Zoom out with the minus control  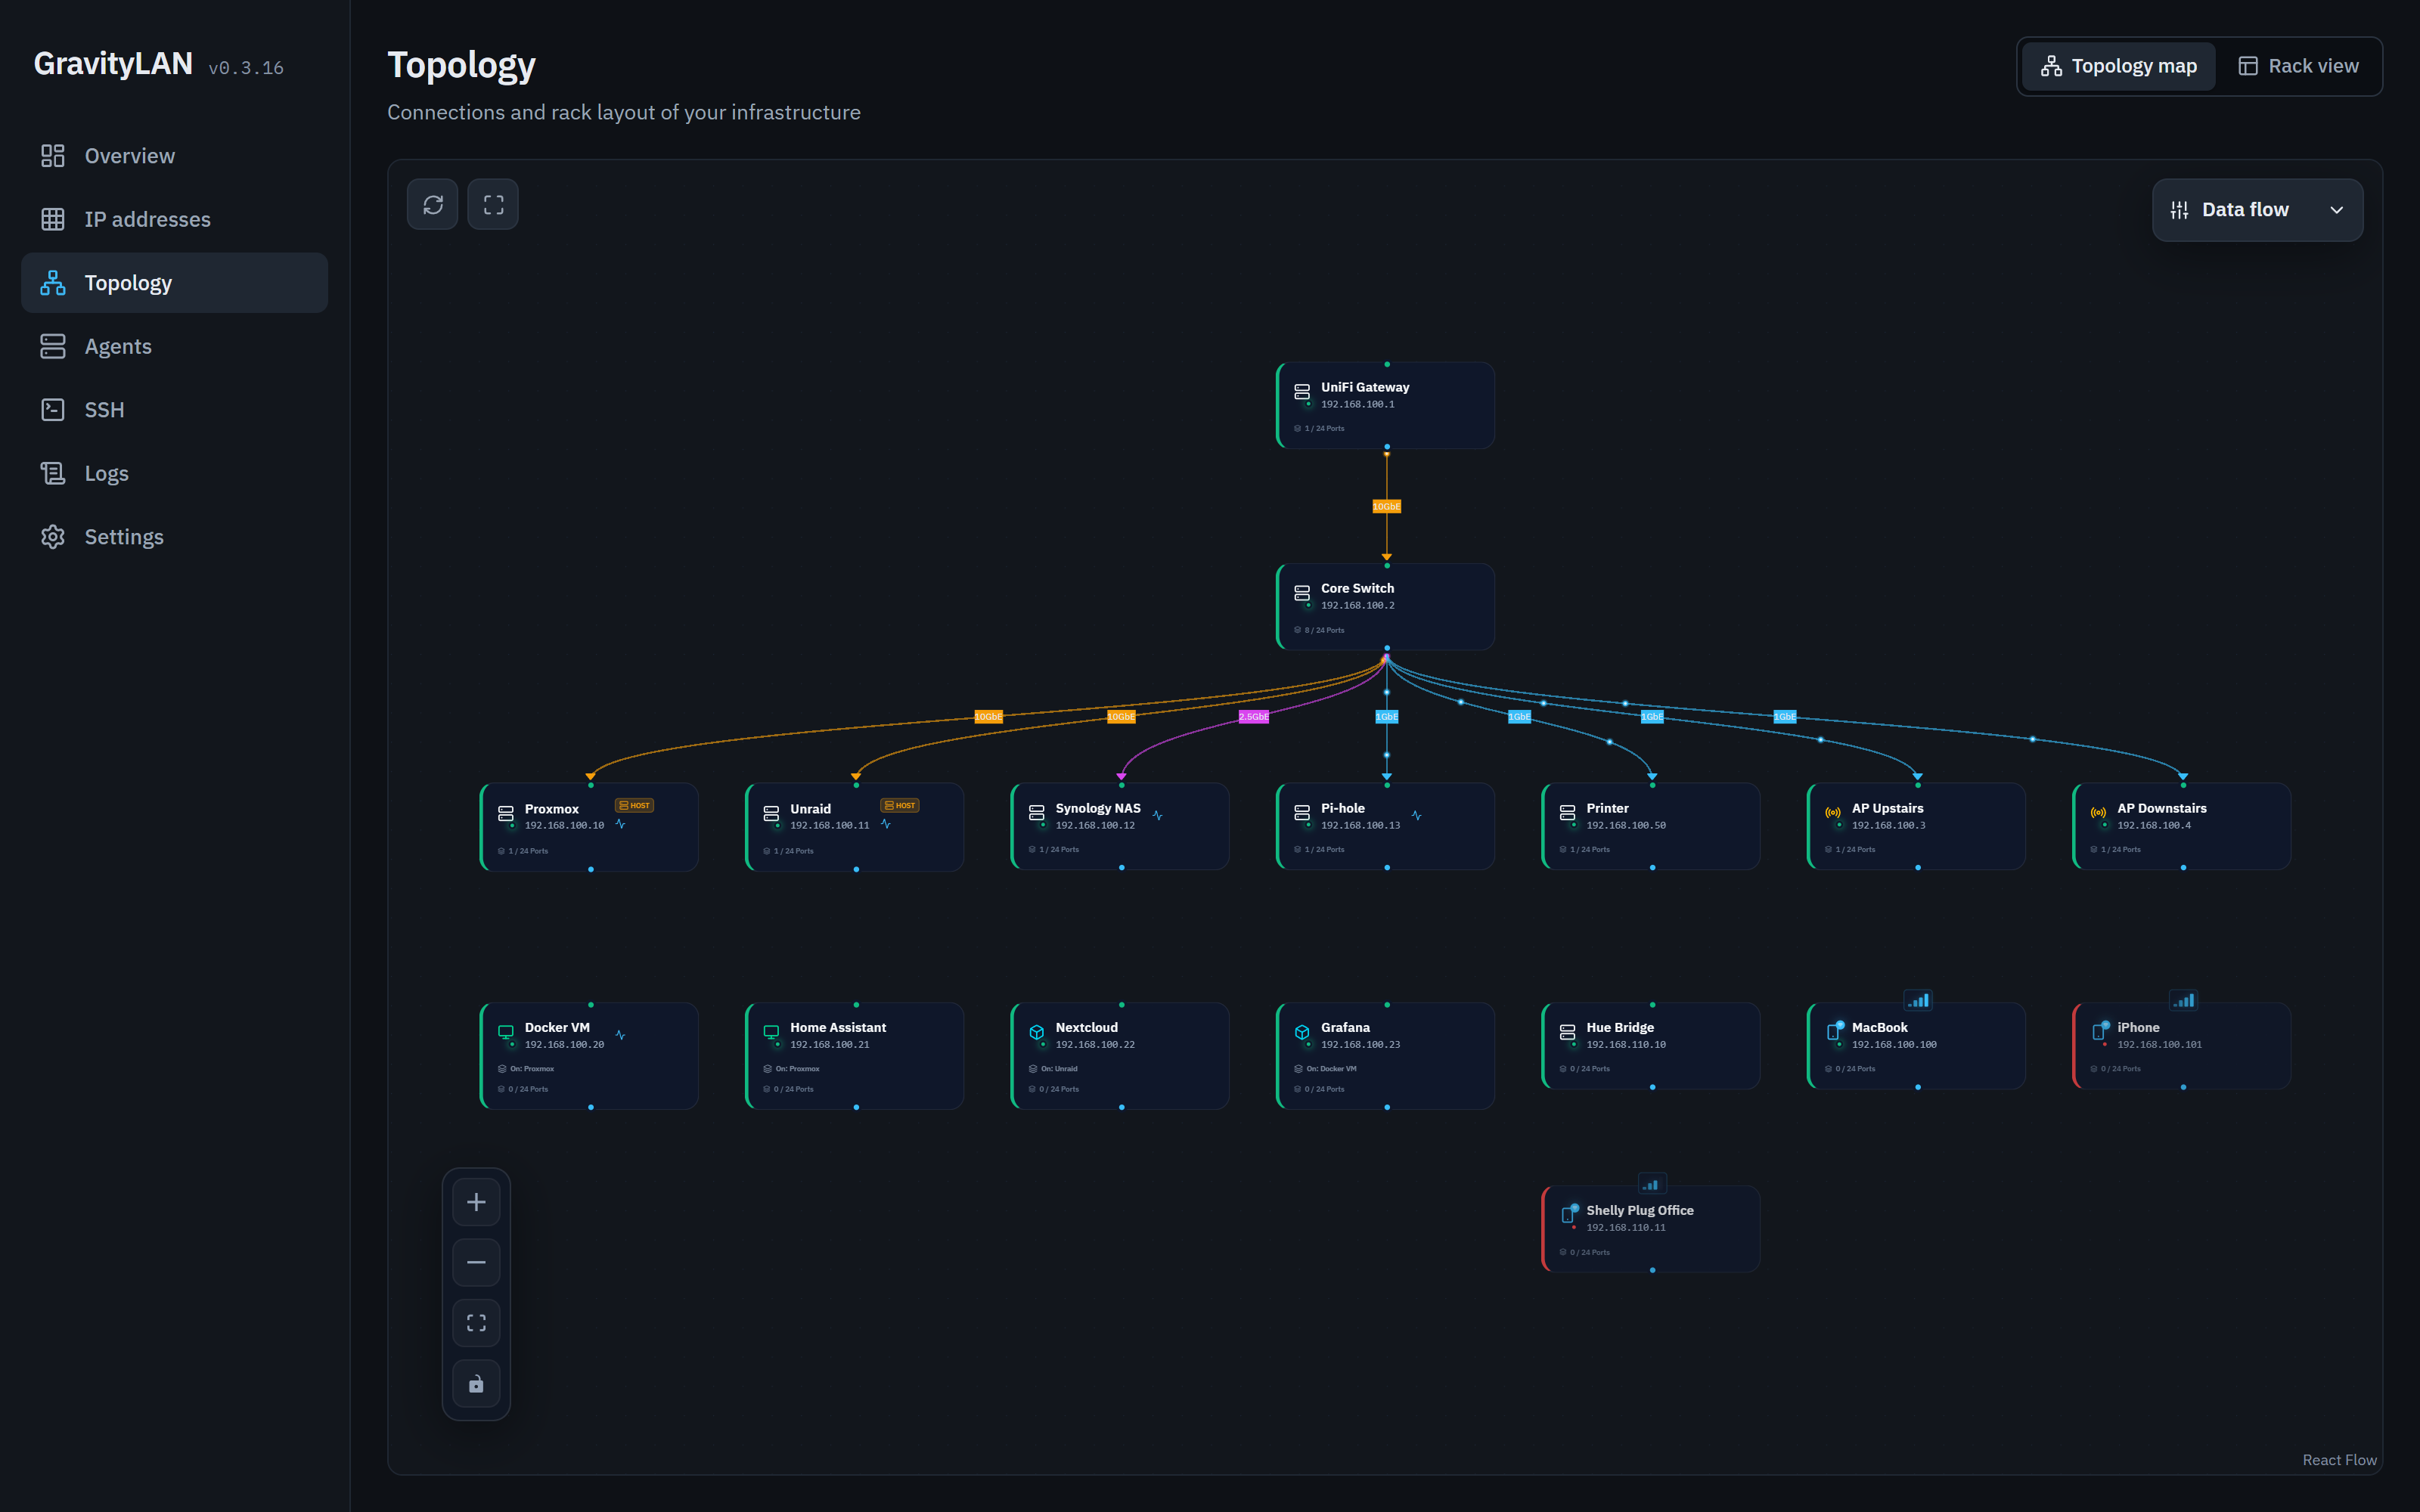pyautogui.click(x=476, y=1262)
